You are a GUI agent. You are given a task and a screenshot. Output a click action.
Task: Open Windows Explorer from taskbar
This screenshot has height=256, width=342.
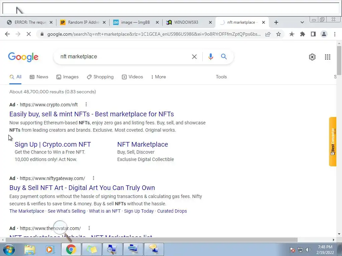[x=30, y=249]
